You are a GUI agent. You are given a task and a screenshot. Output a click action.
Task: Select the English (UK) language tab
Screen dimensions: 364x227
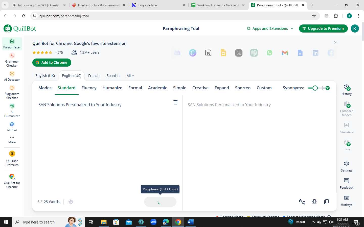pos(45,76)
